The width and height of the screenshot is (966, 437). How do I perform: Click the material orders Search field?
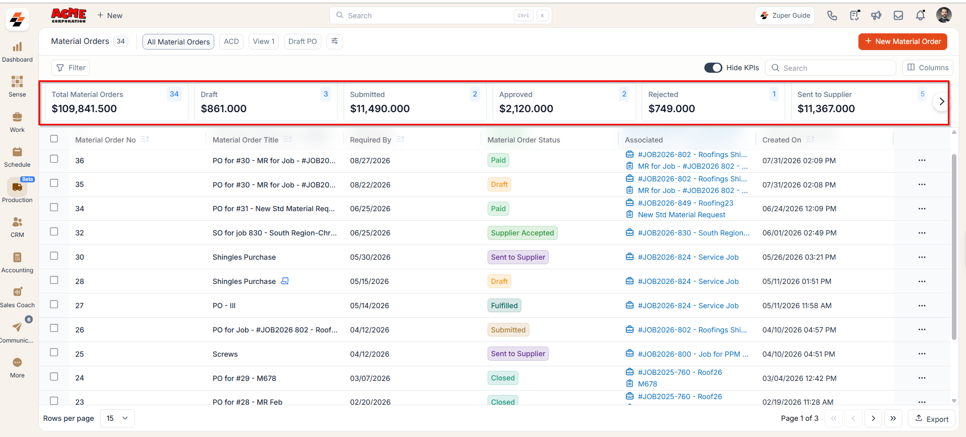click(830, 68)
